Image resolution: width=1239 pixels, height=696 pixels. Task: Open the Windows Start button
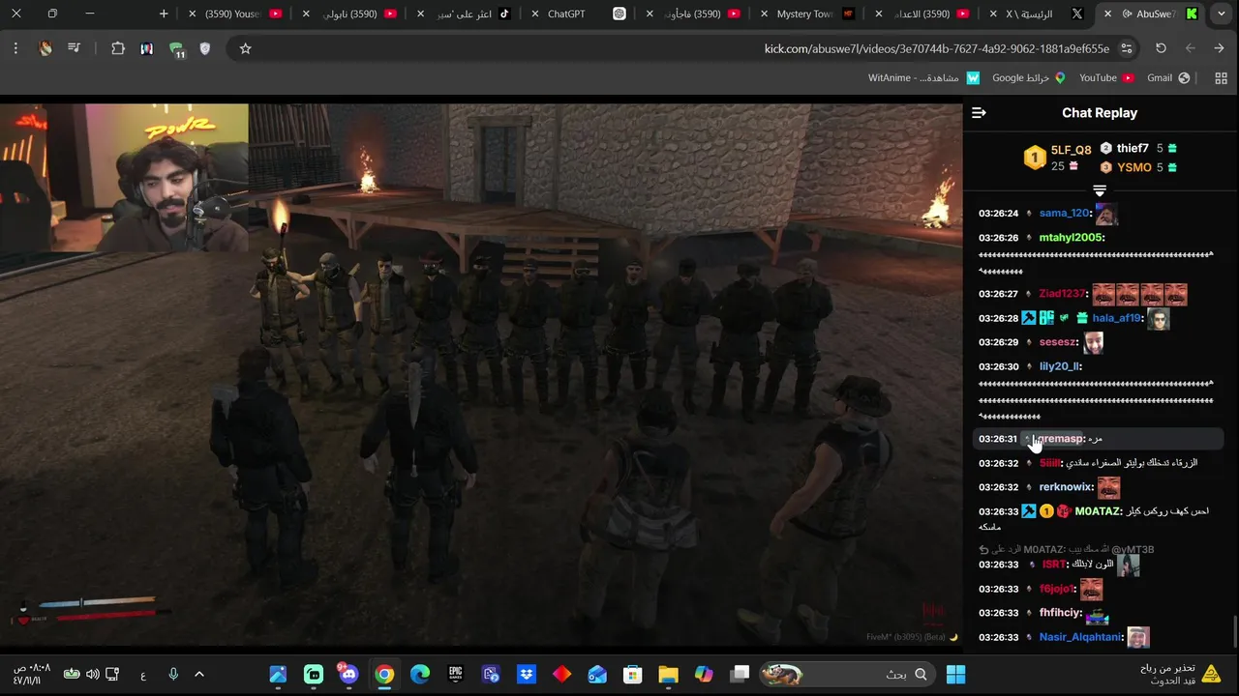(x=955, y=674)
